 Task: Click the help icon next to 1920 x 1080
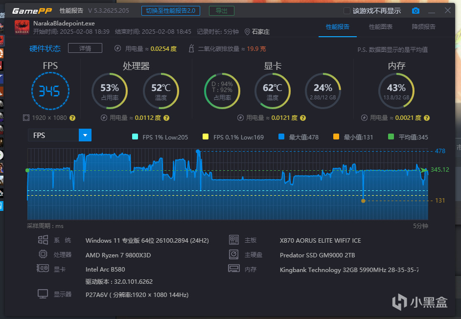pos(72,118)
